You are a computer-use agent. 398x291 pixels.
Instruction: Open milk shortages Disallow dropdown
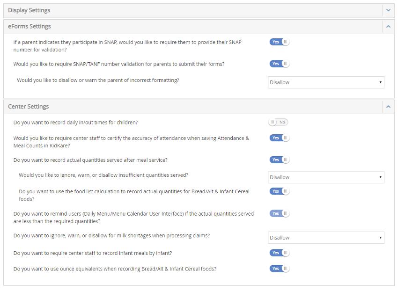(326, 238)
